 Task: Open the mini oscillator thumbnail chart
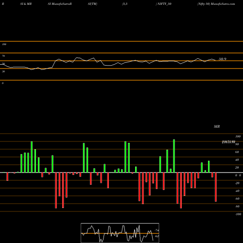click(120, 233)
